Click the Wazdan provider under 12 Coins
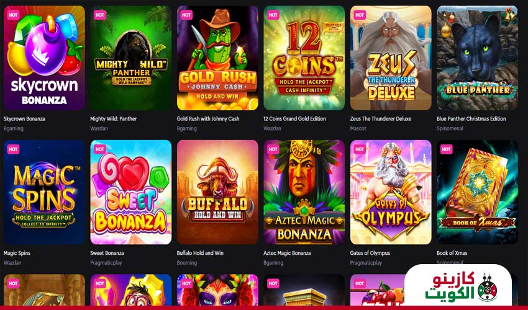This screenshot has height=310, width=528. click(272, 128)
